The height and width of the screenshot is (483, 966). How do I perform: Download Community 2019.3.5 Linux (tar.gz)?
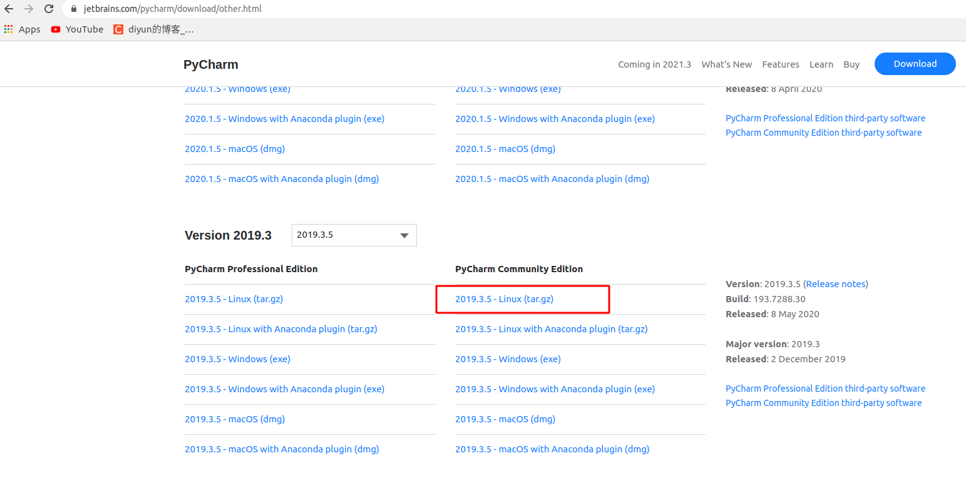[504, 299]
